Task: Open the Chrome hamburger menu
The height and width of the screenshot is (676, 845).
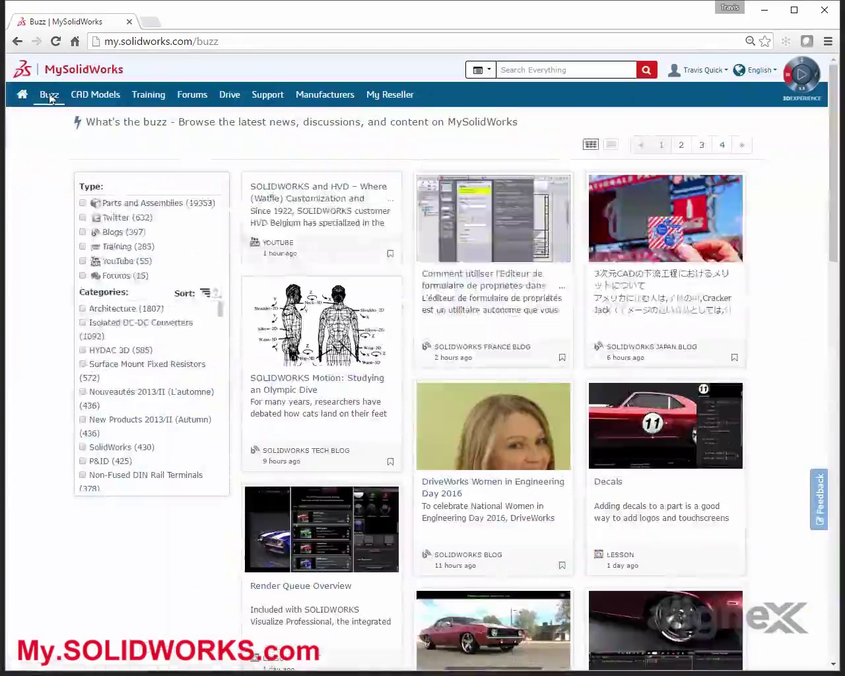Action: click(x=828, y=41)
